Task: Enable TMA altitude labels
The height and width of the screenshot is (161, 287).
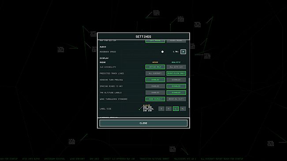Action: (155, 92)
